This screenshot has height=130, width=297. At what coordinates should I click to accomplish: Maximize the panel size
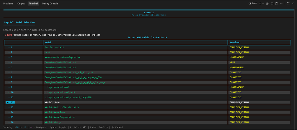click(x=288, y=3)
